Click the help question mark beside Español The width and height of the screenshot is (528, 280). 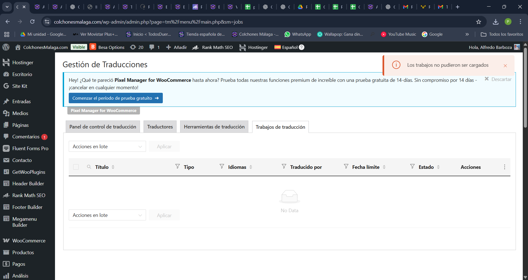coord(302,47)
